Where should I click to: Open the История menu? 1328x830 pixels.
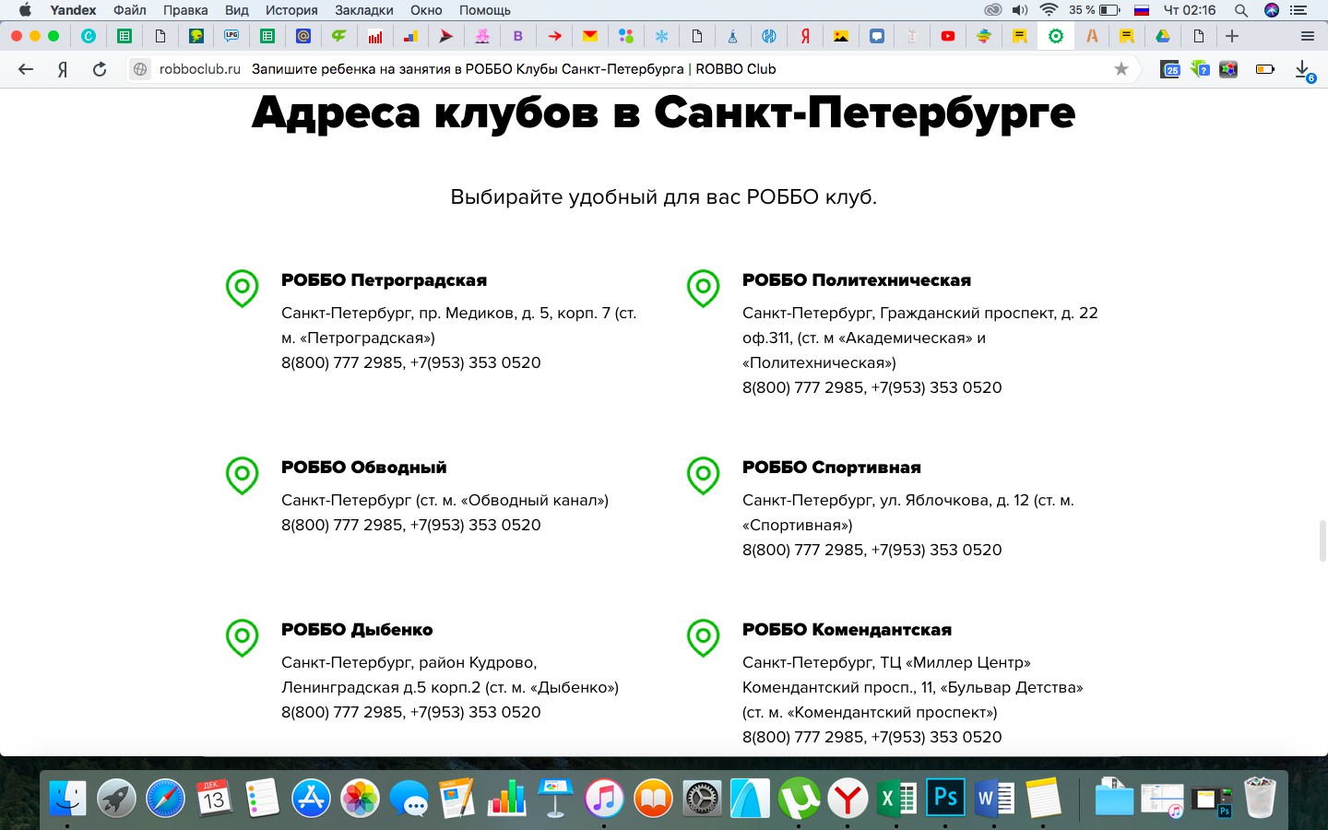pos(291,10)
